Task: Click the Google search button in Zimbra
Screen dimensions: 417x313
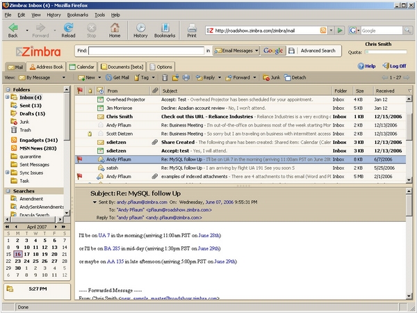Action: coord(273,51)
